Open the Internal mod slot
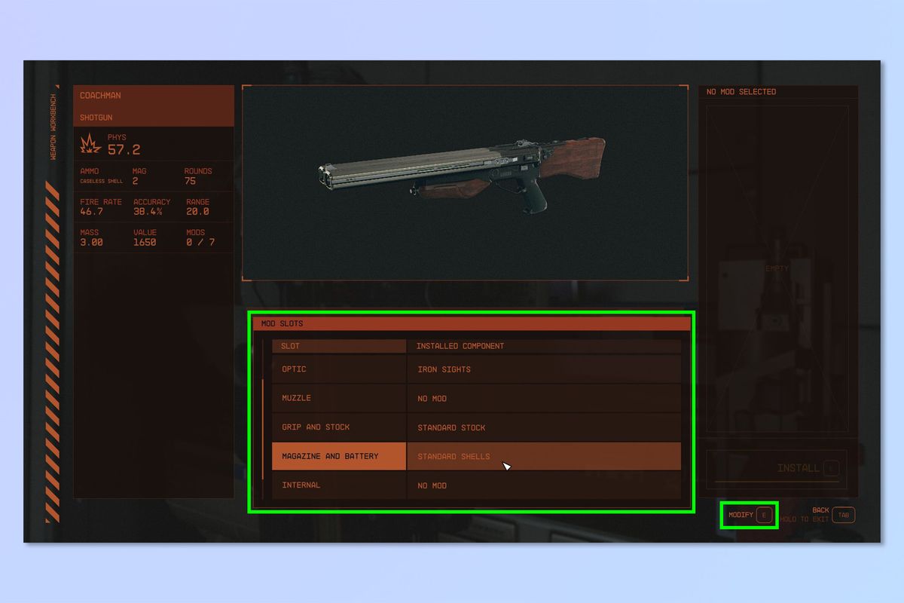 coord(338,485)
